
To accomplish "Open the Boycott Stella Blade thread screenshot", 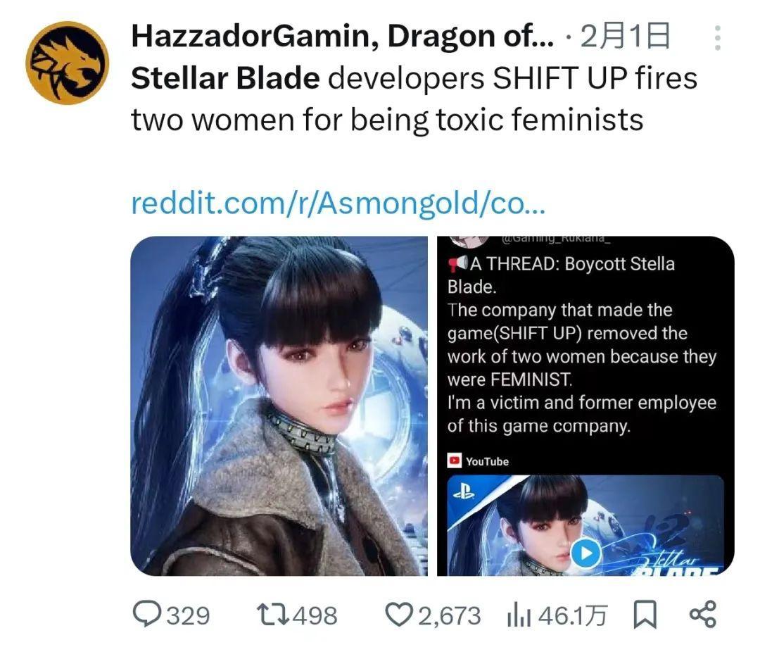I will (x=585, y=406).
